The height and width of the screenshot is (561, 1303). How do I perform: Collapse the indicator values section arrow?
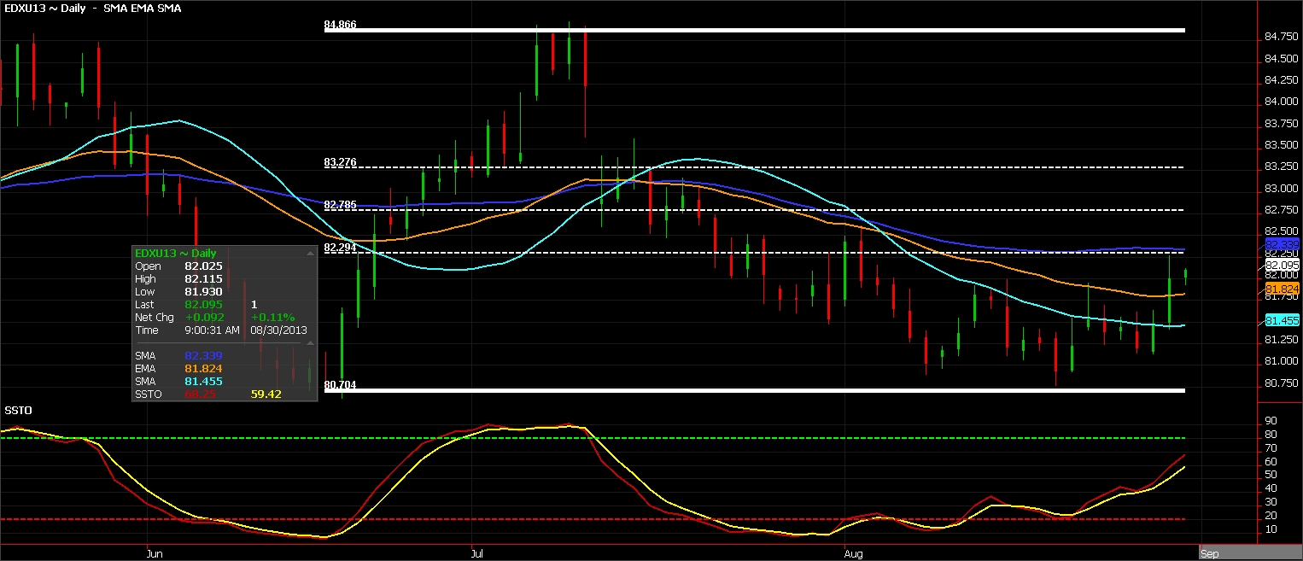pyautogui.click(x=310, y=342)
